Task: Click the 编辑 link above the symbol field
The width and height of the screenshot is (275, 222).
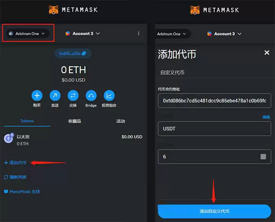Action: pyautogui.click(x=266, y=117)
